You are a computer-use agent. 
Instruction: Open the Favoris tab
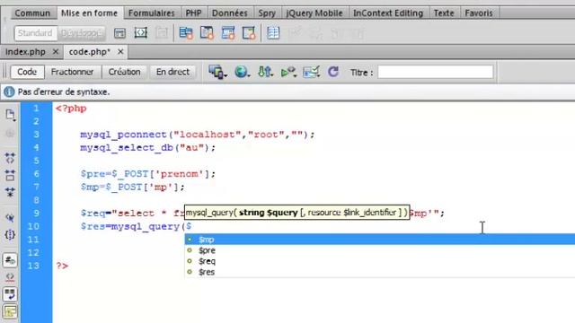tap(479, 13)
